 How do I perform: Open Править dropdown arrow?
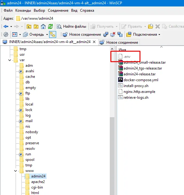(145, 26)
